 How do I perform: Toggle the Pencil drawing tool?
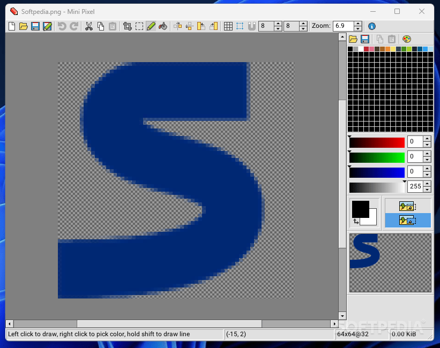(151, 26)
